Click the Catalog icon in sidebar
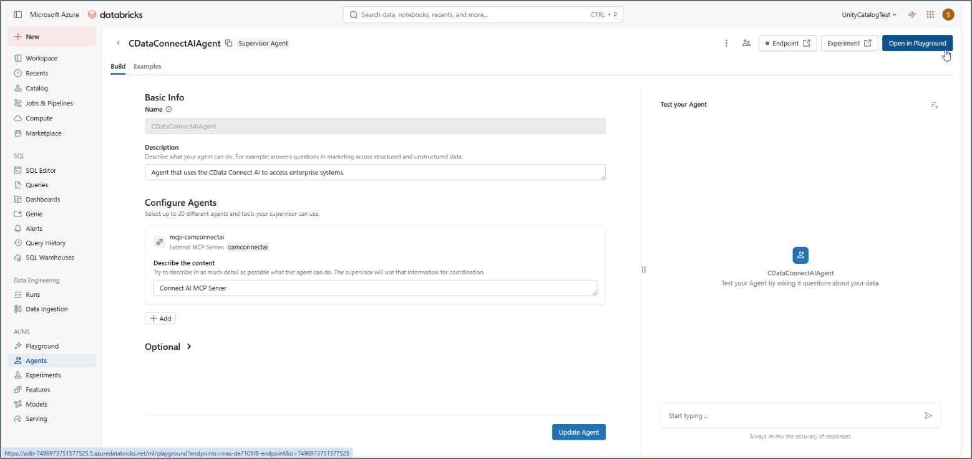Viewport: 972px width, 459px height. [x=18, y=89]
